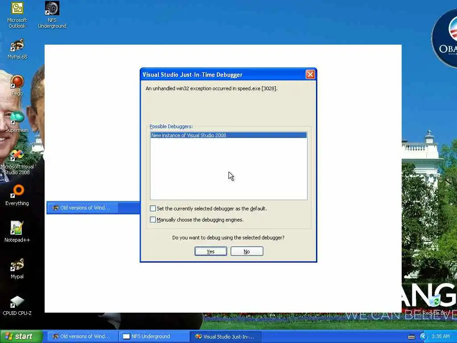Click the taskbar clock showing 3:38 AM
The width and height of the screenshot is (457, 343).
(x=440, y=337)
